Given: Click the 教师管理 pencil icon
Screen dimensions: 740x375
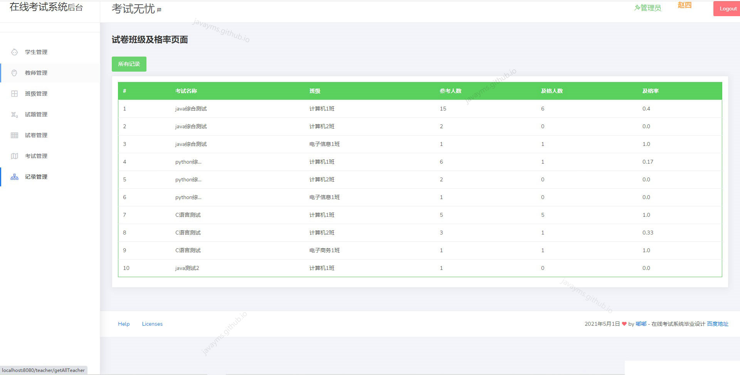Looking at the screenshot, I should tap(15, 73).
